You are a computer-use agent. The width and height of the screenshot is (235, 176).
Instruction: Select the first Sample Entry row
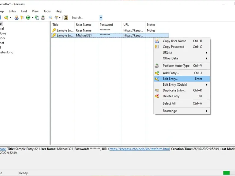65,30
